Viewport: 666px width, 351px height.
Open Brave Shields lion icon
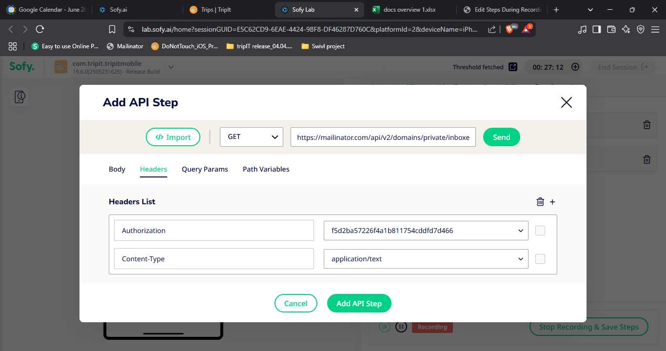point(510,29)
